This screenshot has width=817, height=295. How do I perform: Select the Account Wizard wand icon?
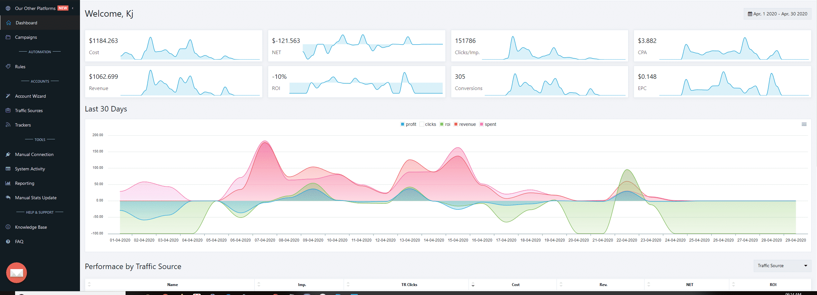pos(8,96)
